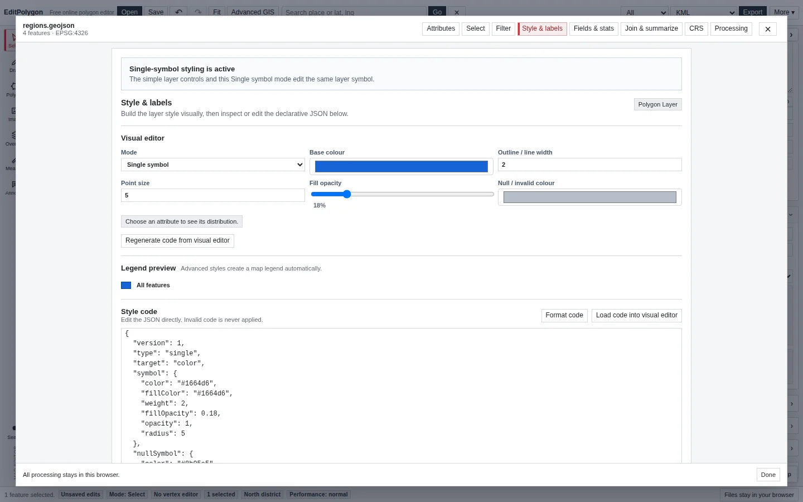Click inside the Style code JSON editor
Screen dimensions: 803x502
click(x=401, y=395)
